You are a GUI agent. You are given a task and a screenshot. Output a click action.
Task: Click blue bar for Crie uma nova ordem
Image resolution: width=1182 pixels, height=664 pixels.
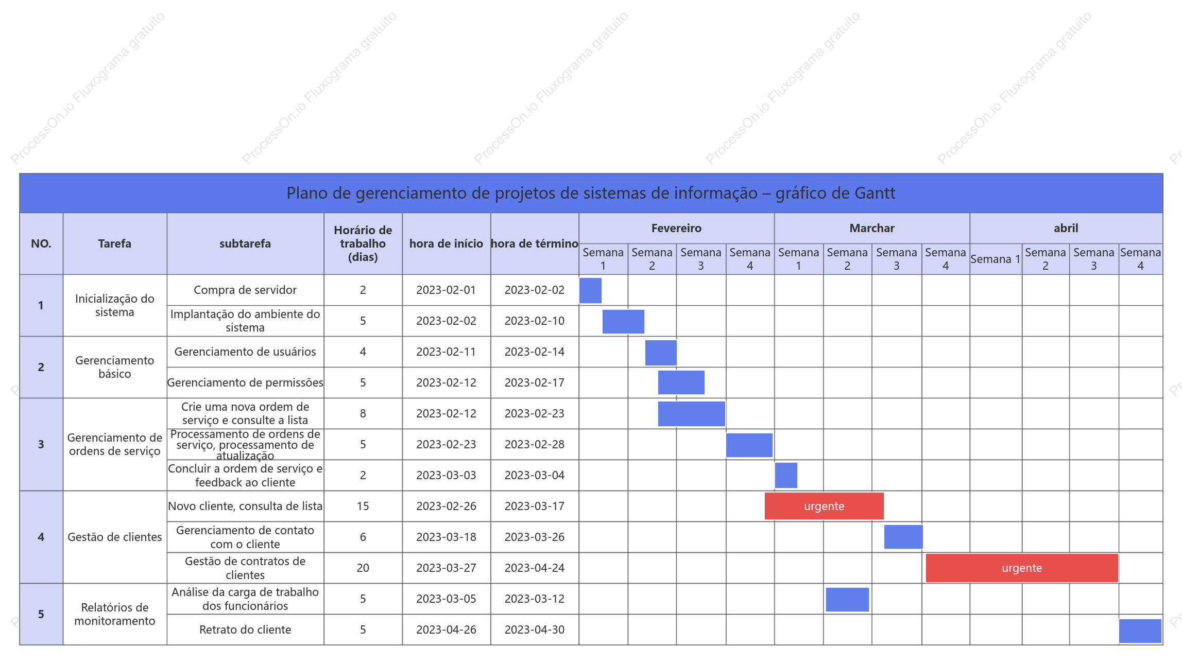[692, 414]
